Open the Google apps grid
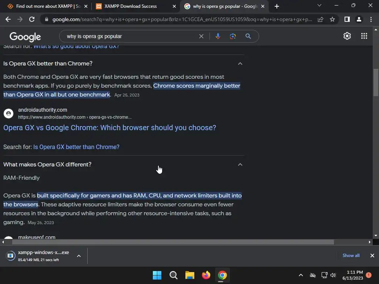 coord(364,36)
